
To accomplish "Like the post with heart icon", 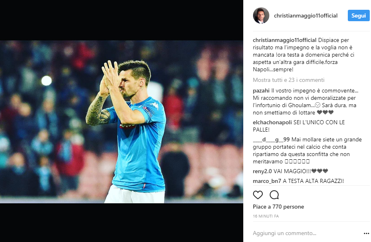I will (x=258, y=195).
